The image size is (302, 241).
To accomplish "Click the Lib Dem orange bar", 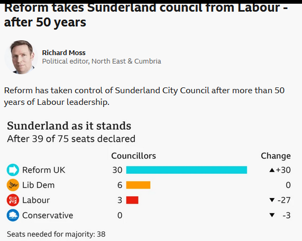I will click(138, 185).
